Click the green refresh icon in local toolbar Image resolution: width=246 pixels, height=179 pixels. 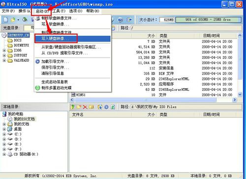113,107
